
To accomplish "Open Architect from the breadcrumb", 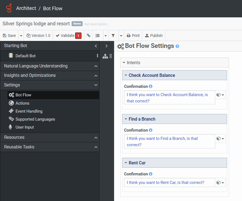I will coord(26,9).
